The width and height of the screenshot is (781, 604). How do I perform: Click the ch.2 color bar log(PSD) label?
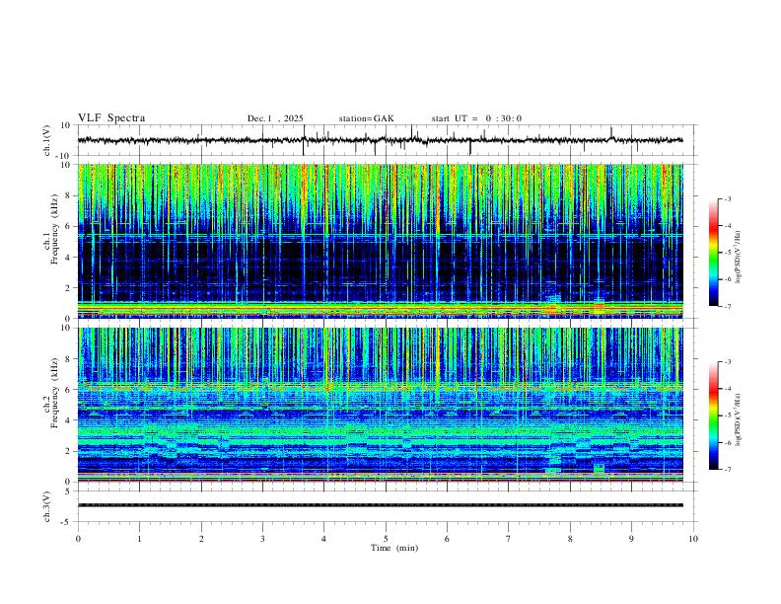pyautogui.click(x=738, y=419)
